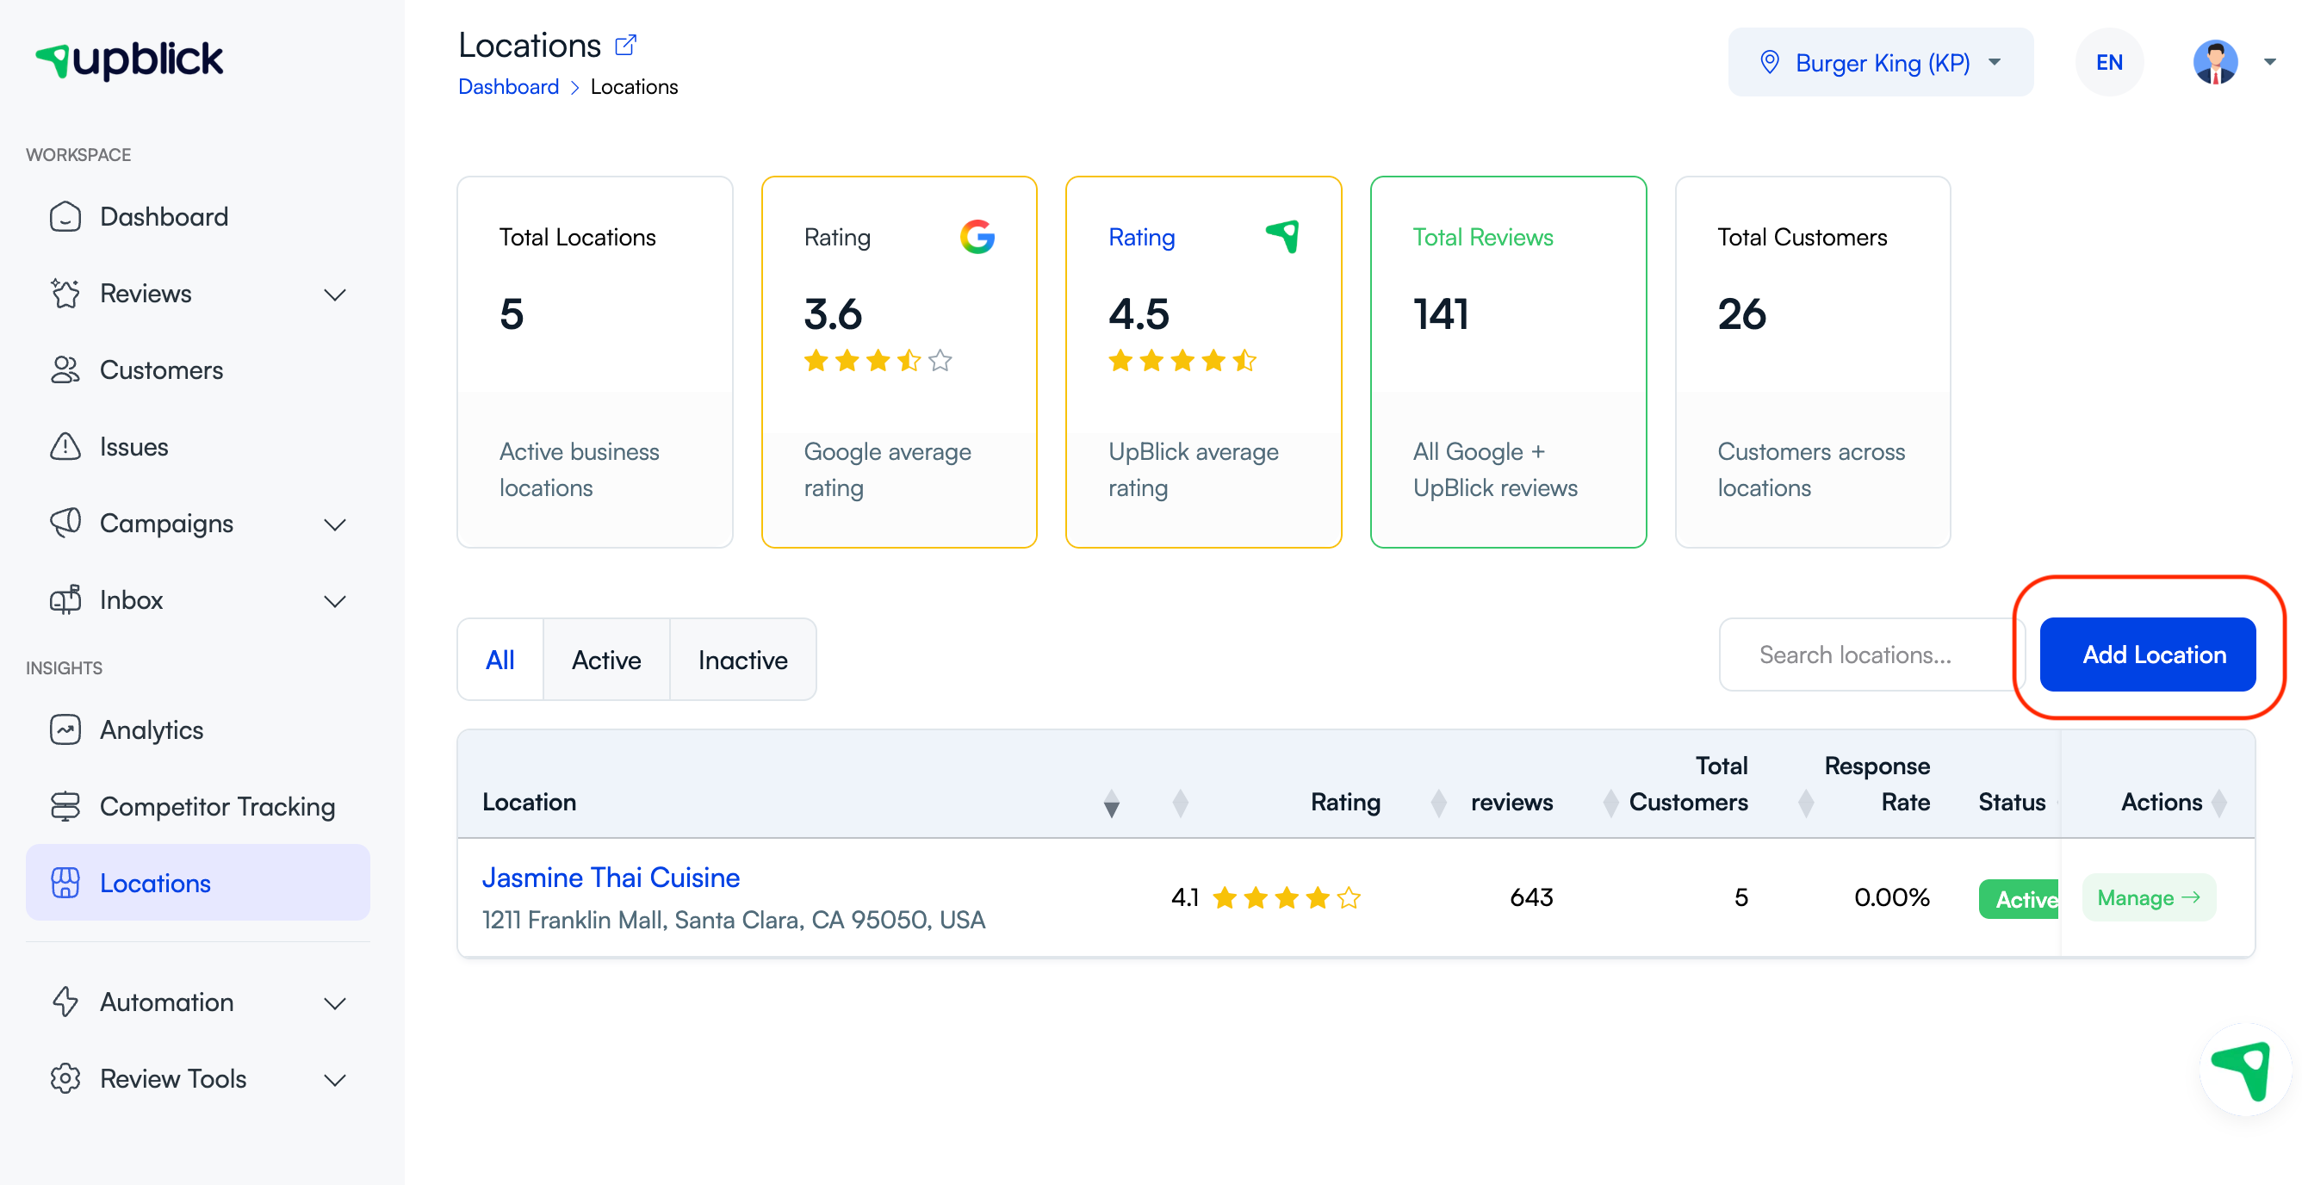This screenshot has width=2302, height=1185.
Task: Open Dashboard from the sidebar
Action: [x=197, y=217]
